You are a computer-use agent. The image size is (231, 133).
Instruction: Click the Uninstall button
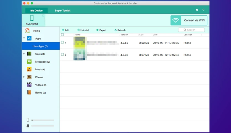tap(83, 30)
